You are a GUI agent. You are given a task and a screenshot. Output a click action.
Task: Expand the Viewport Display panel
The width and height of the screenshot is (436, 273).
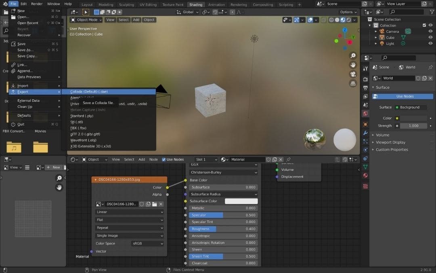(x=390, y=142)
